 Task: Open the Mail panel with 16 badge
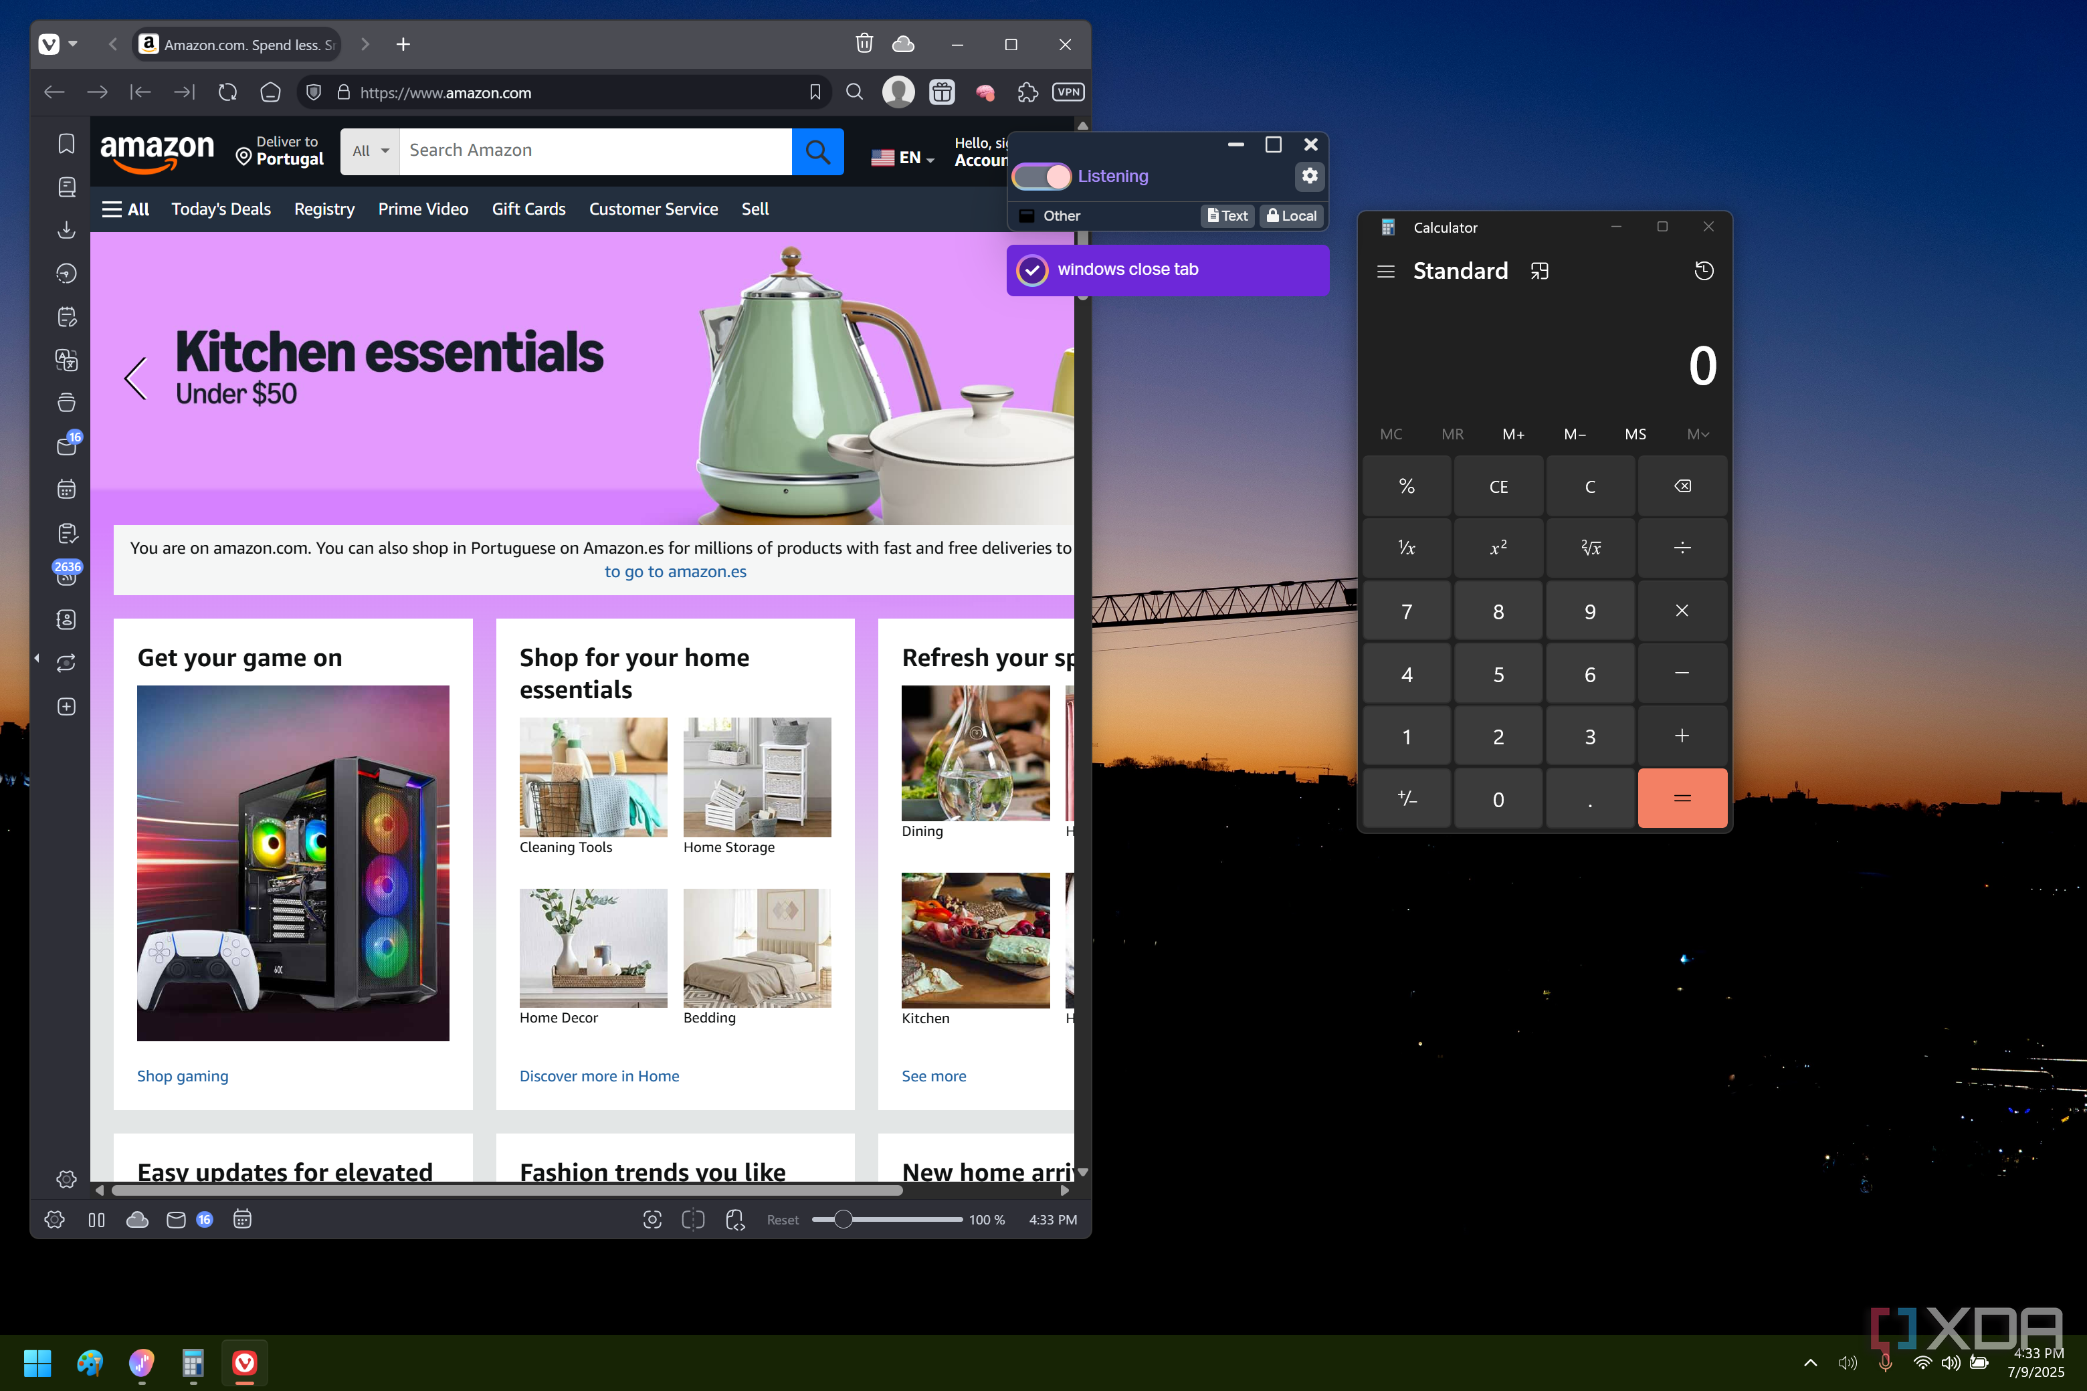(66, 445)
